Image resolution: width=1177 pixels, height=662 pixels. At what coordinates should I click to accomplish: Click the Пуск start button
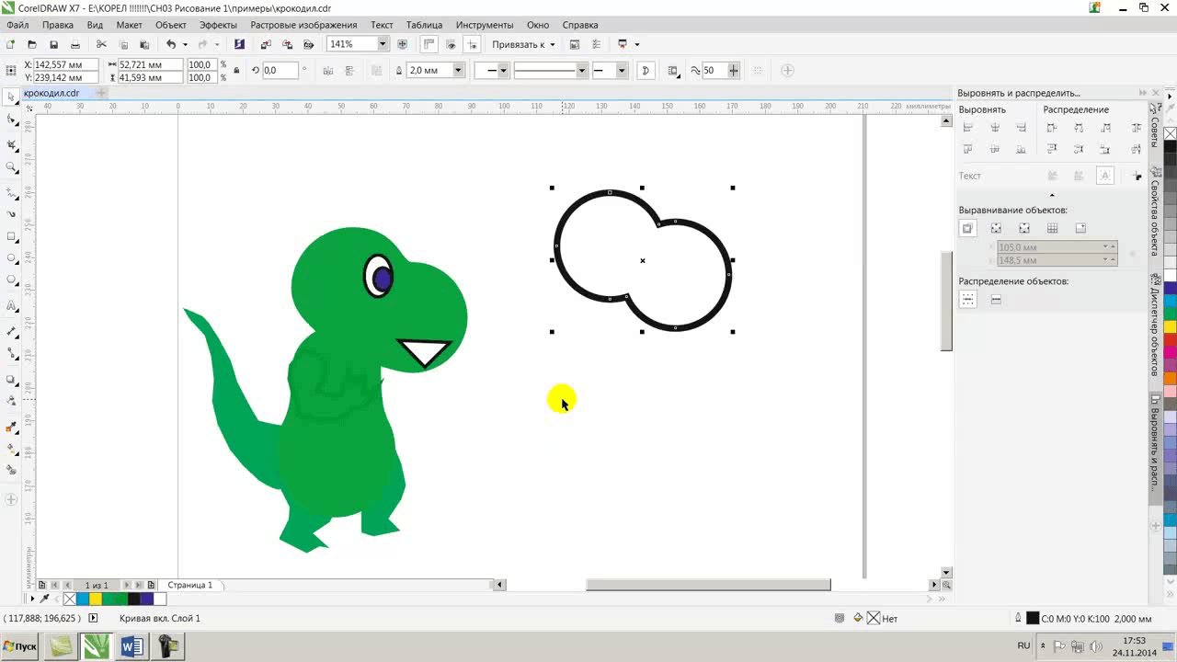[x=20, y=646]
